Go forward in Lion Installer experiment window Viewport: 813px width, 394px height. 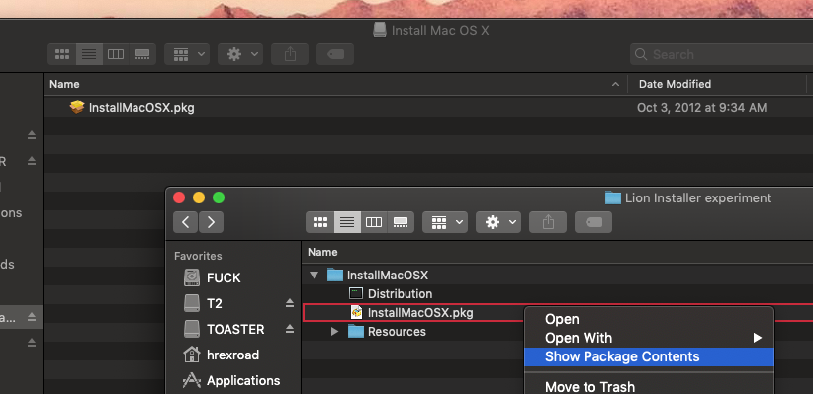tap(211, 222)
